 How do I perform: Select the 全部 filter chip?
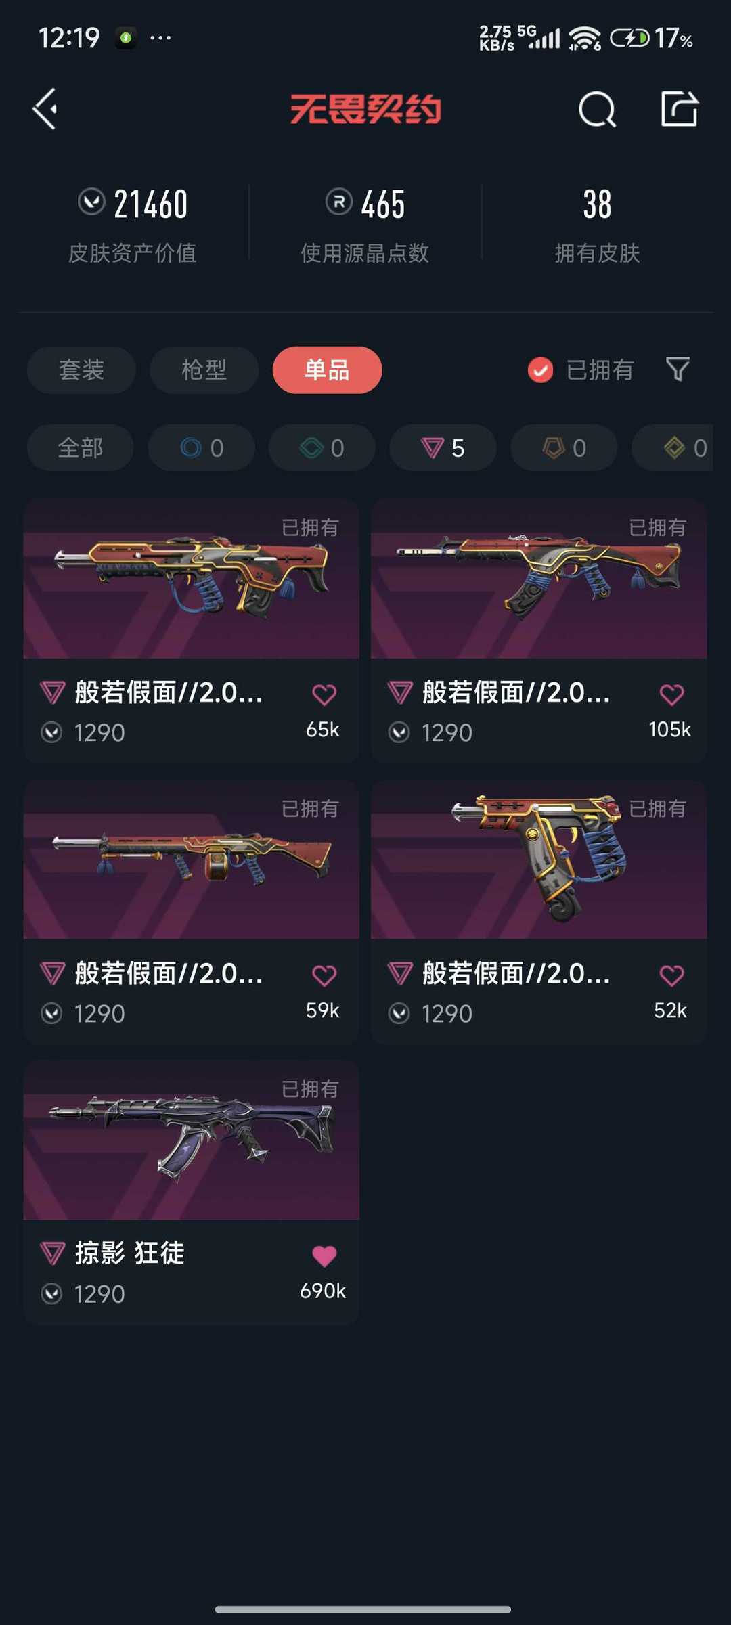80,447
